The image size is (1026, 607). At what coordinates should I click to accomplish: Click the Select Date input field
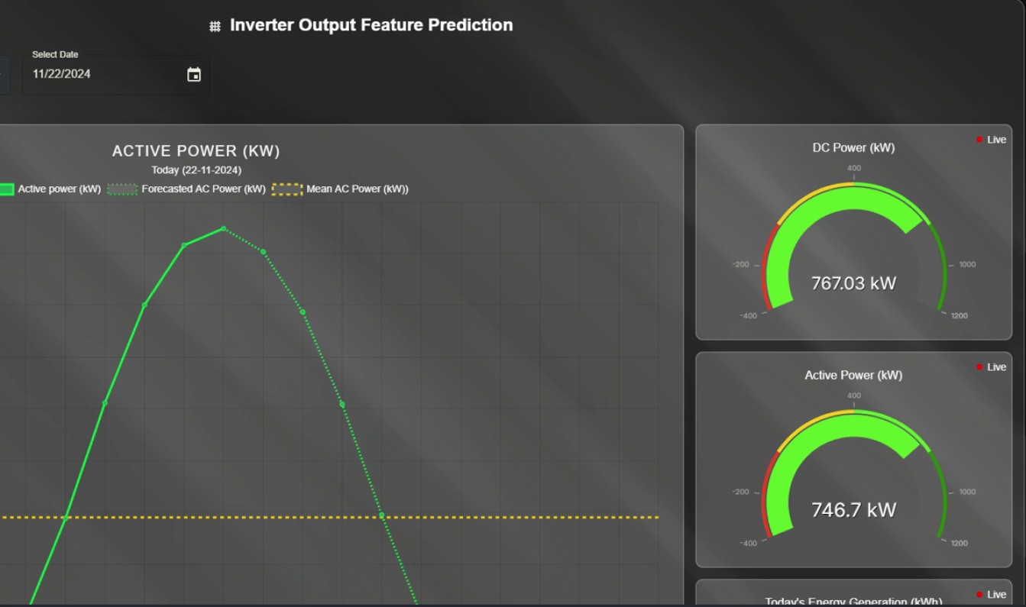(116, 74)
